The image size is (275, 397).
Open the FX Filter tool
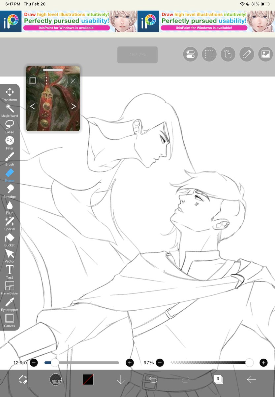pos(10,143)
